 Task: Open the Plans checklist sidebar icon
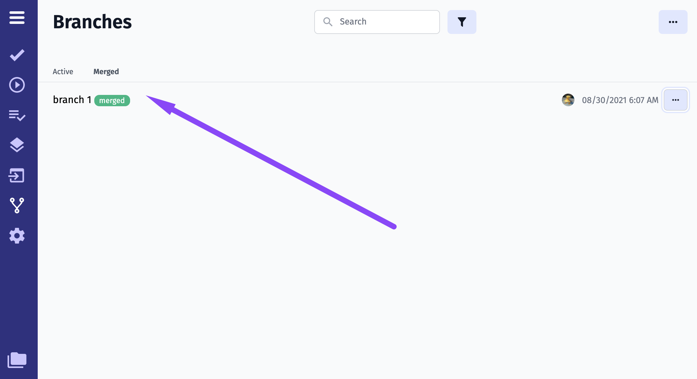click(17, 115)
